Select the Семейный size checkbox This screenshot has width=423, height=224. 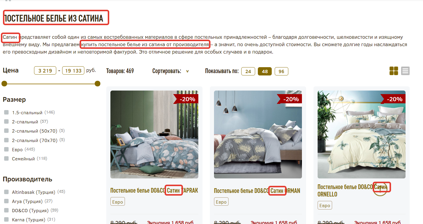6,159
